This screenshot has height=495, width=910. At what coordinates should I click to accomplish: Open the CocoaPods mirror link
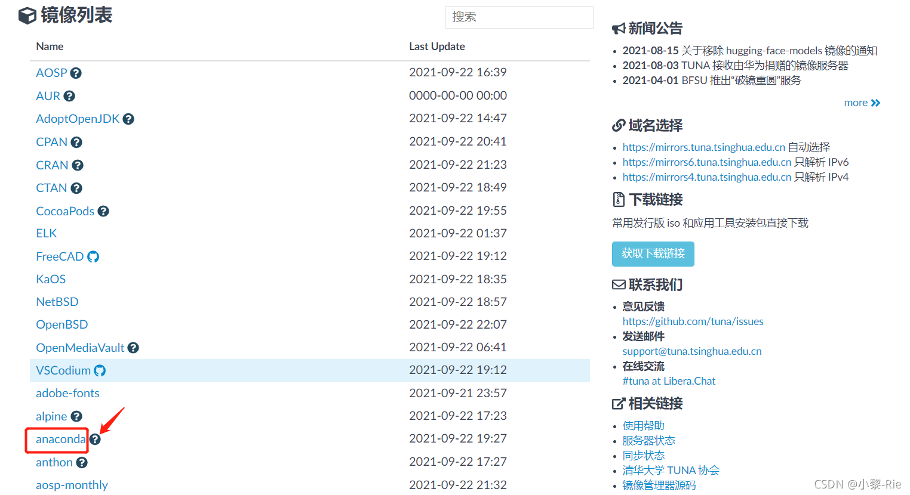tap(65, 211)
